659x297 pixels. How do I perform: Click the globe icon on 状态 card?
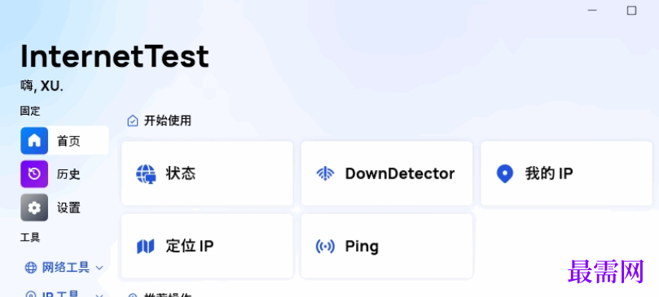146,174
